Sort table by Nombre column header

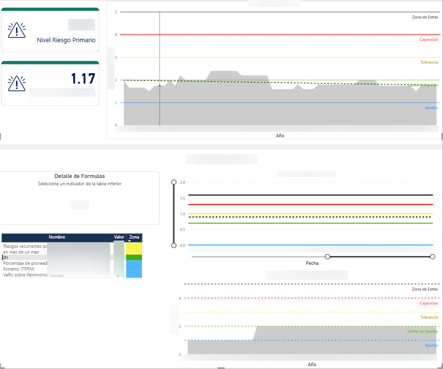click(x=56, y=237)
